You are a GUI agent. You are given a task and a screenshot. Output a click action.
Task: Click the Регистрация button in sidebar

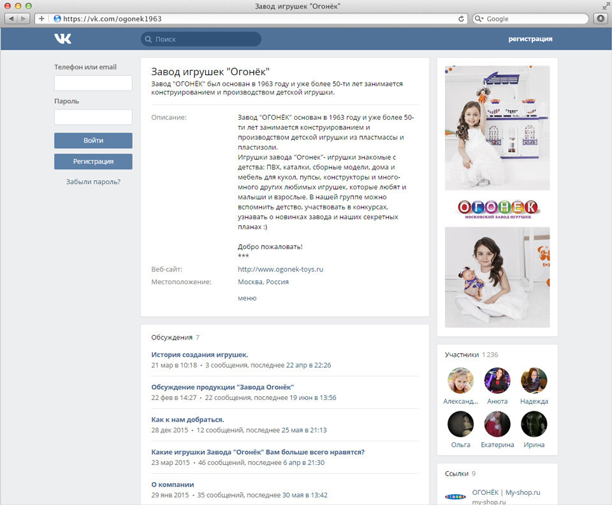[93, 162]
